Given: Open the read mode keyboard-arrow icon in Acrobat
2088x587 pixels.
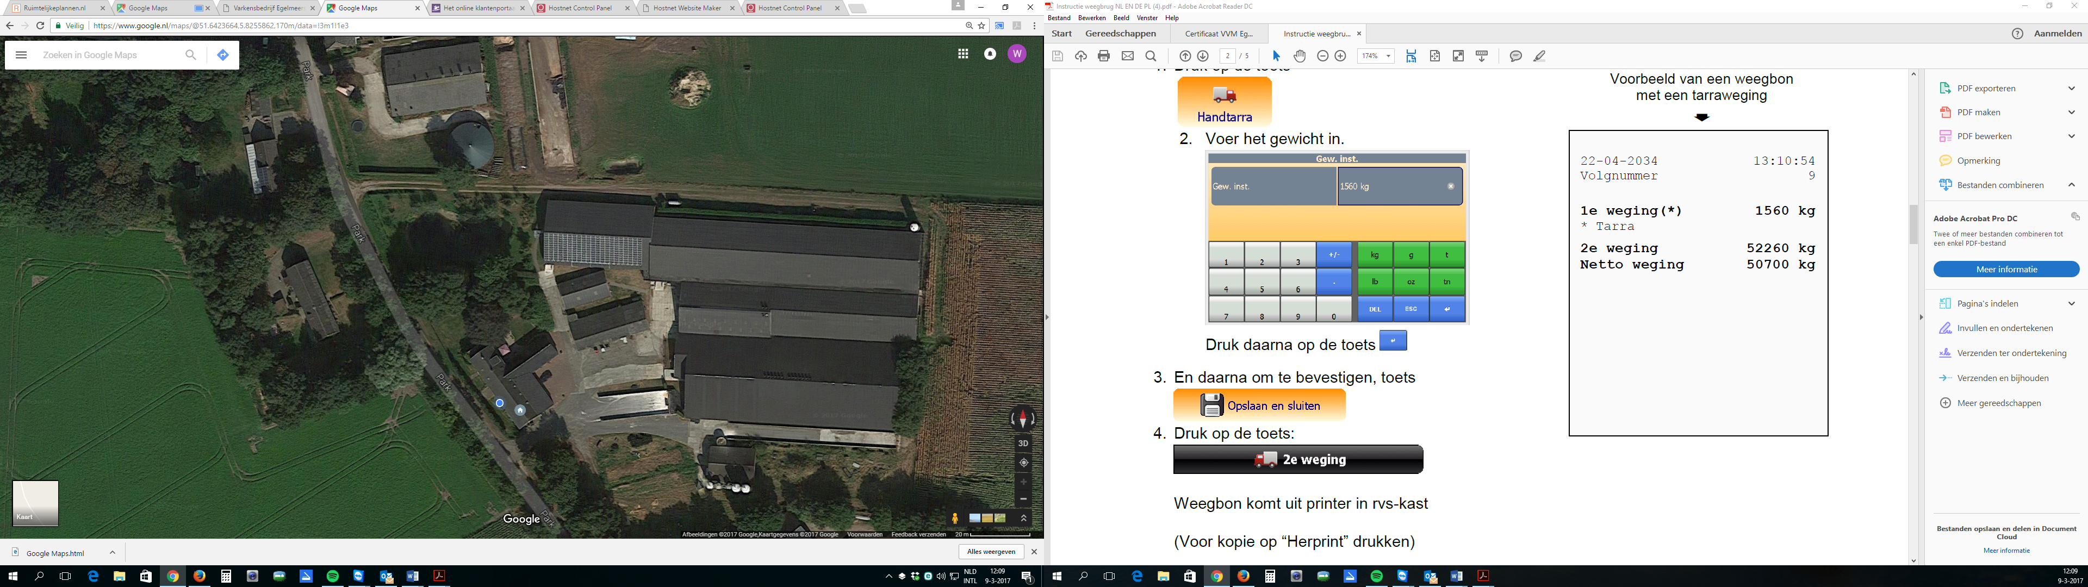Looking at the screenshot, I should [1482, 56].
